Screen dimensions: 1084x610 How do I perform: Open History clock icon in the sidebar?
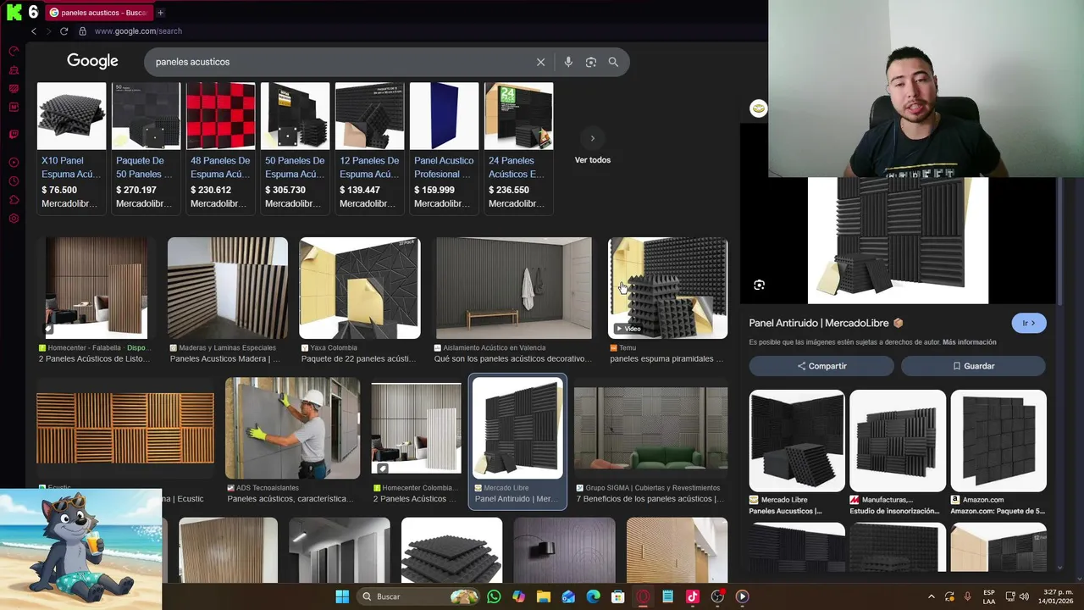pyautogui.click(x=14, y=181)
